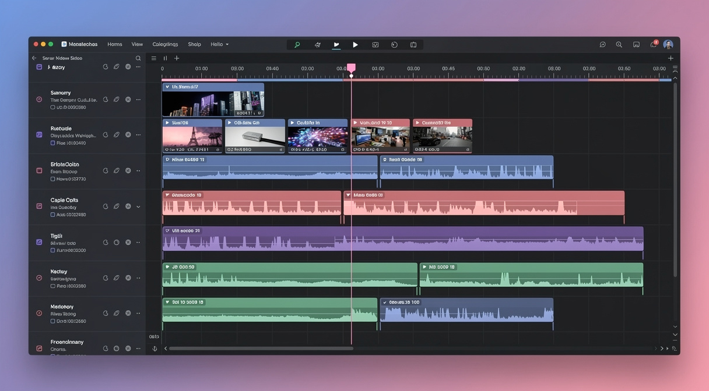This screenshot has height=391, width=709.
Task: Click the pause bars icon above the timeline
Action: [x=165, y=58]
